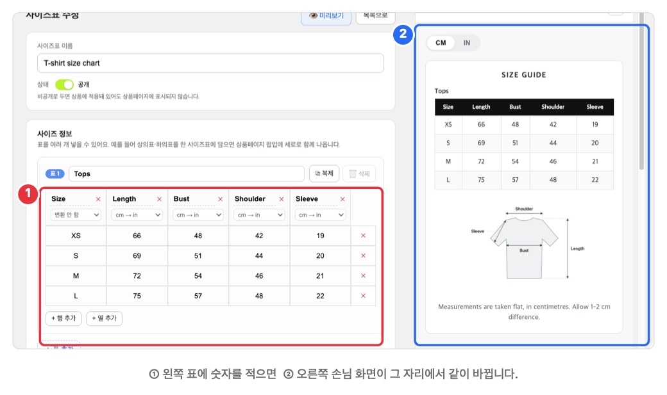Delete the XS row with its red X
This screenshot has width=667, height=395.
pos(363,236)
